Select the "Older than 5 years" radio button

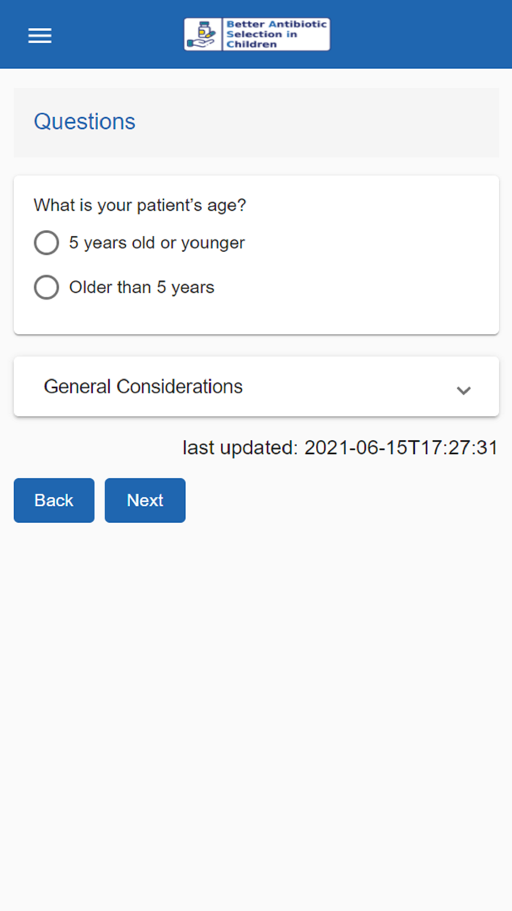(x=46, y=288)
